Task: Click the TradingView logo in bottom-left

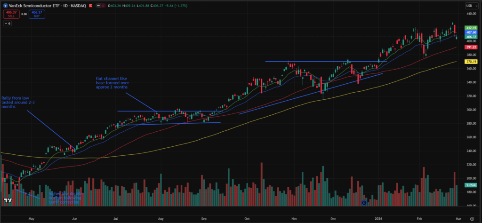Action: (x=7, y=200)
